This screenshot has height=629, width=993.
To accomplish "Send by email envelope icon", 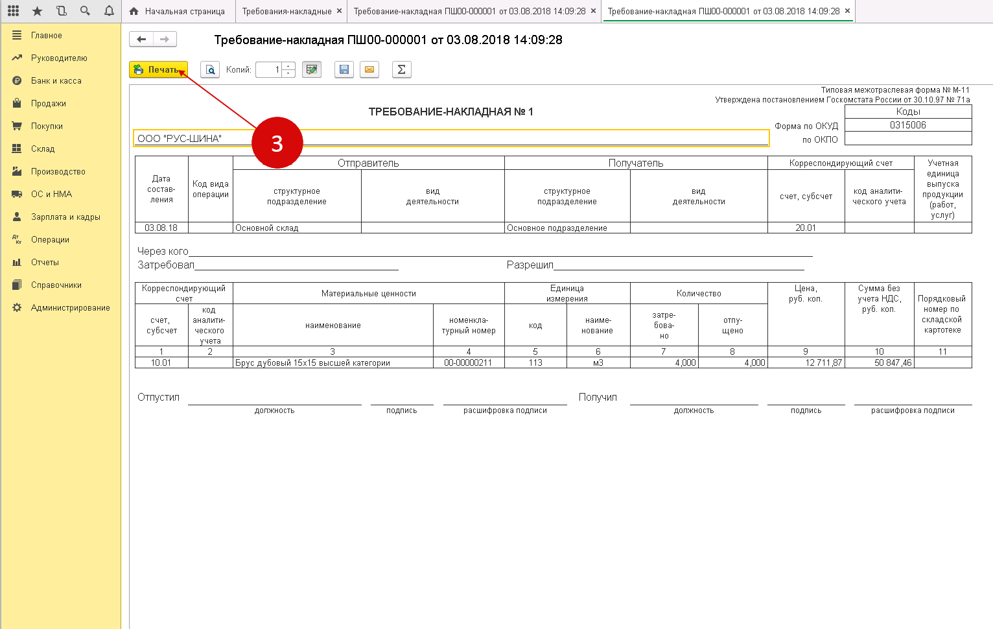I will 369,69.
